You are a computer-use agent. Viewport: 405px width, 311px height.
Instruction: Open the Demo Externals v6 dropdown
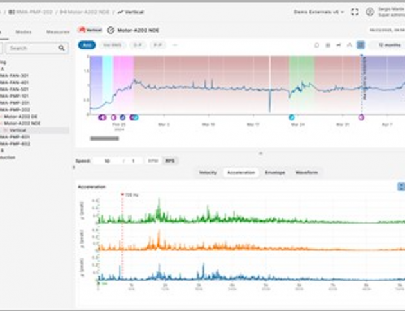tap(328, 12)
